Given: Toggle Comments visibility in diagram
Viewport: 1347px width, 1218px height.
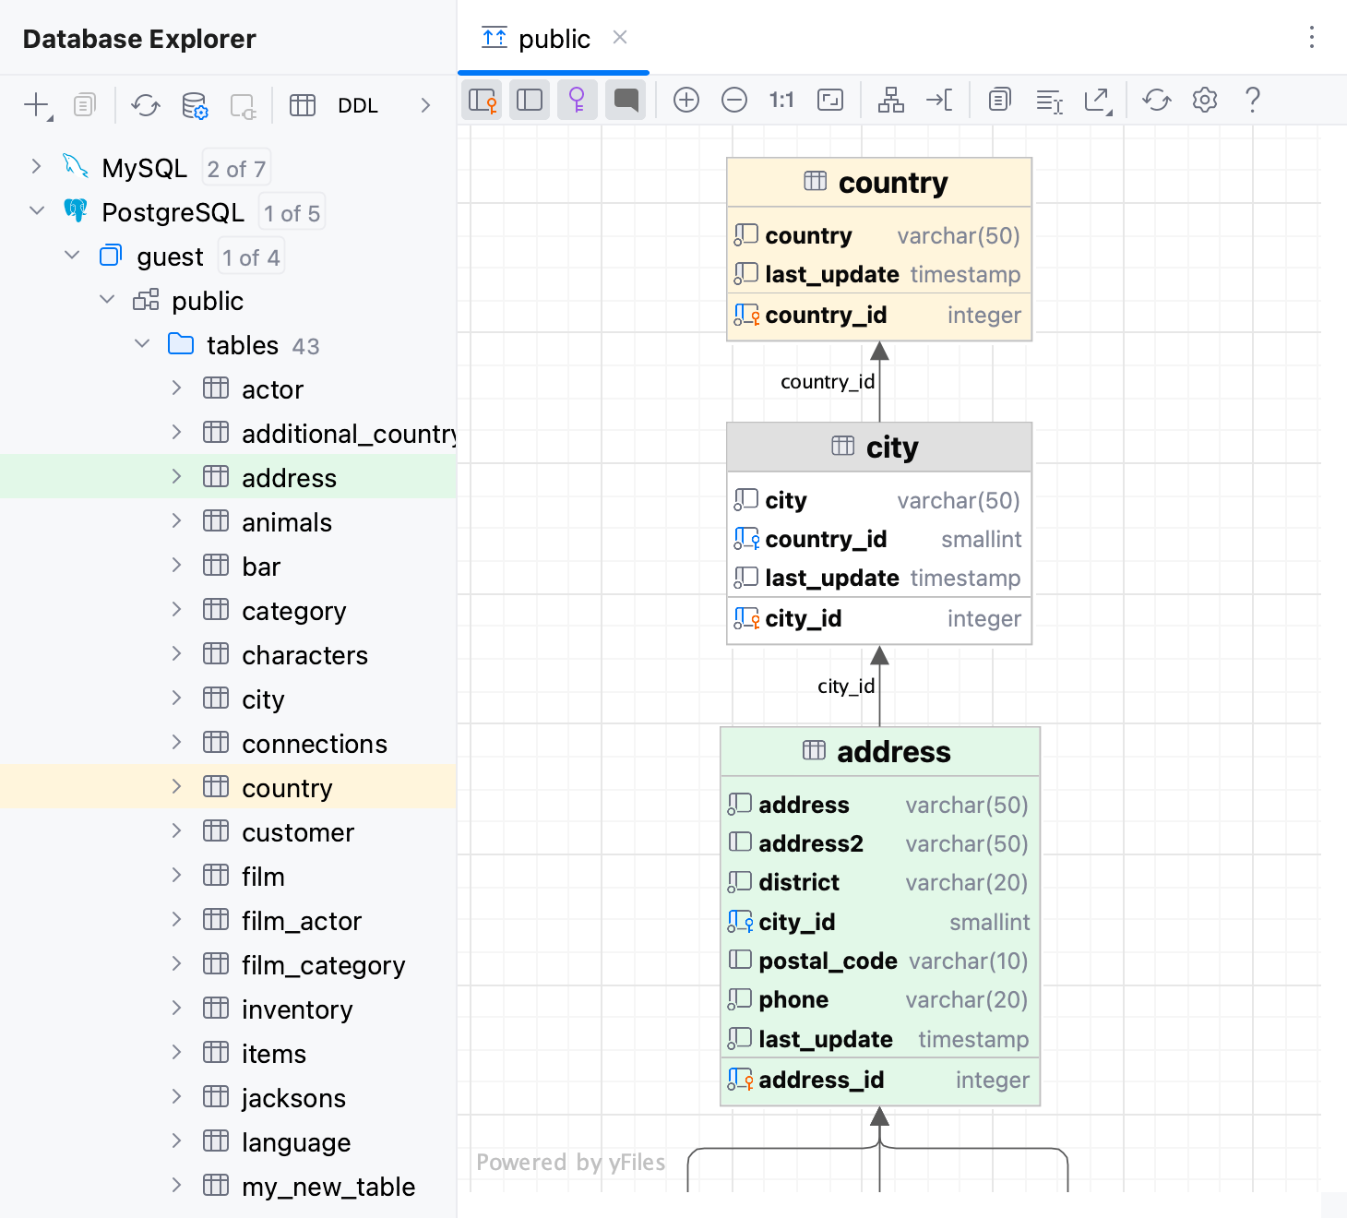Looking at the screenshot, I should (x=626, y=100).
